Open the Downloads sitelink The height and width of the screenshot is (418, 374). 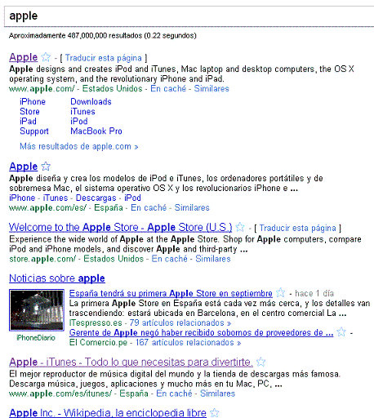(x=91, y=102)
